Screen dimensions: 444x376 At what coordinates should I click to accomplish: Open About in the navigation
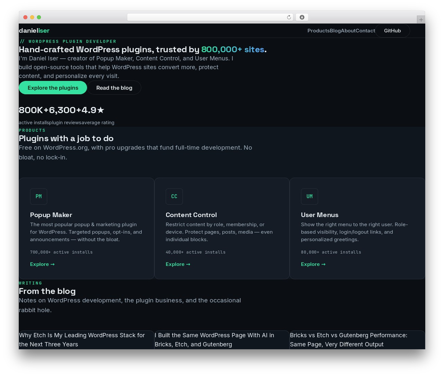(x=348, y=31)
